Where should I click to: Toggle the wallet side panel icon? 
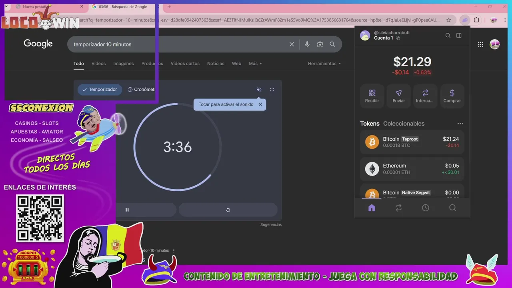[459, 35]
